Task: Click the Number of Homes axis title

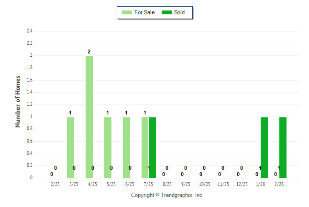Action: click(18, 101)
